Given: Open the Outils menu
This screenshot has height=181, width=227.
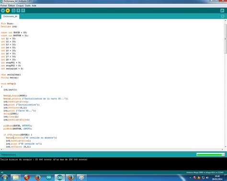Looking at the screenshot, I should pyautogui.click(x=28, y=6).
